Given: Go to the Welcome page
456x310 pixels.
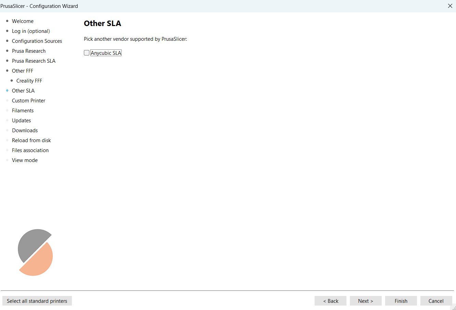Looking at the screenshot, I should click(x=23, y=21).
